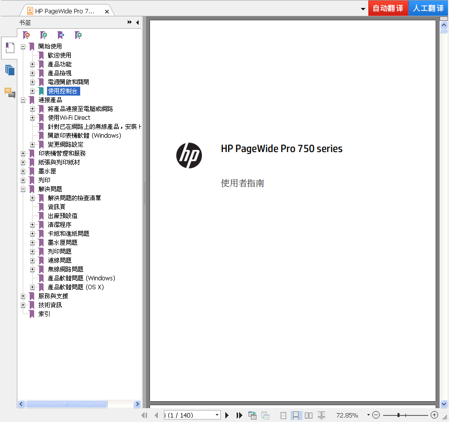
Task: Expand the 電源開啟和關閉 bookmark
Action: 32,82
